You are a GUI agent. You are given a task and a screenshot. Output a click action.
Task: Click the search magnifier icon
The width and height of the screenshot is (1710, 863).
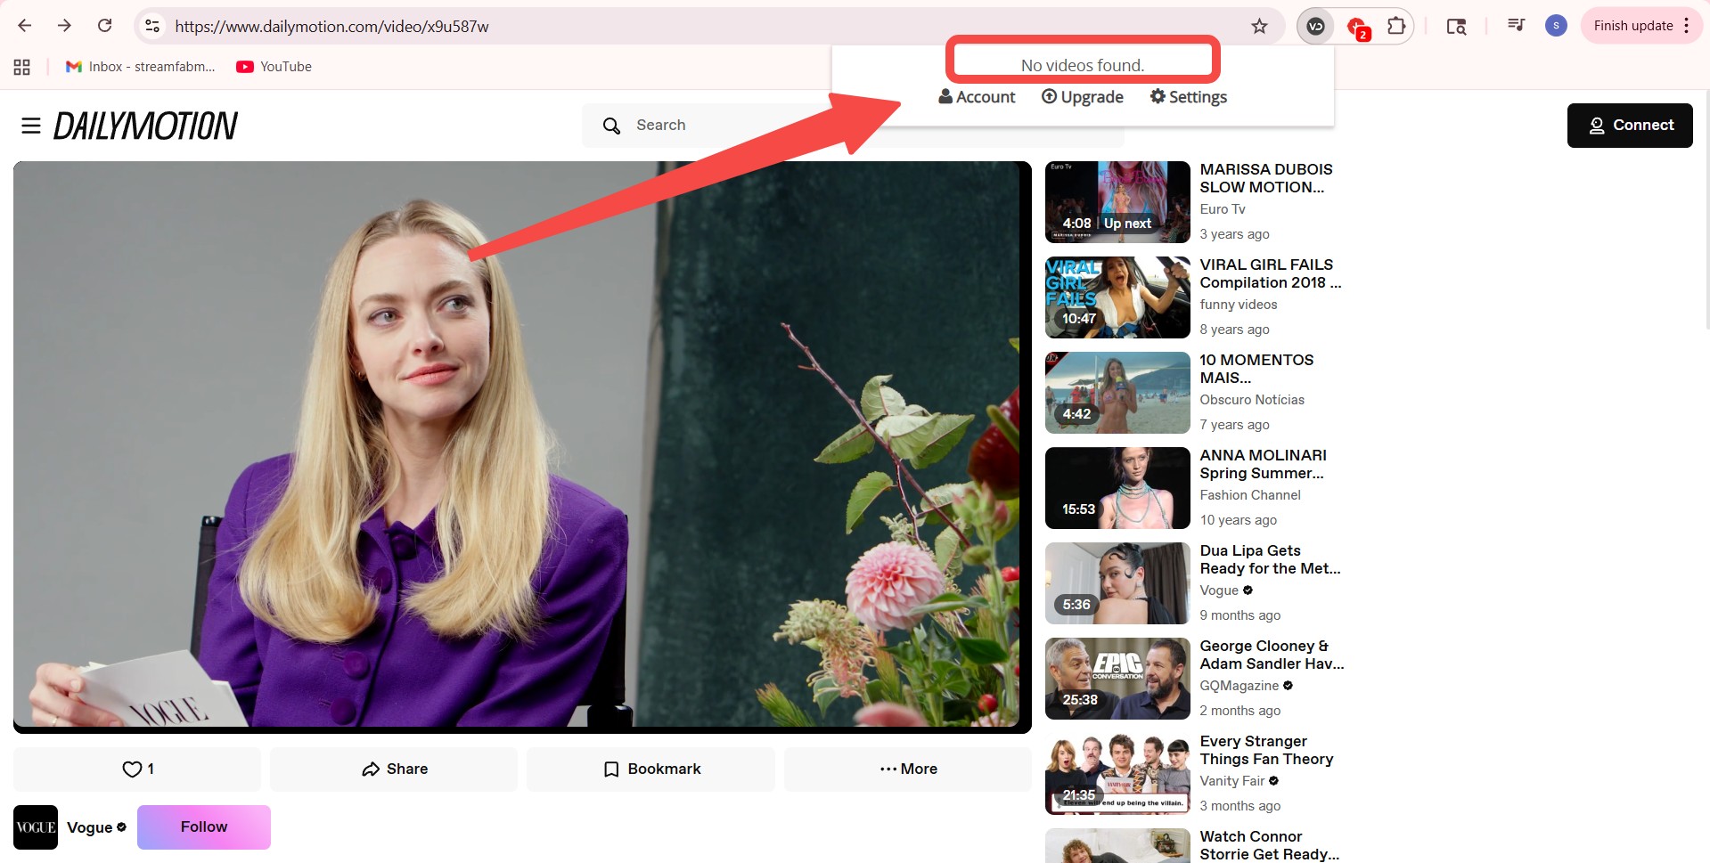pyautogui.click(x=611, y=126)
